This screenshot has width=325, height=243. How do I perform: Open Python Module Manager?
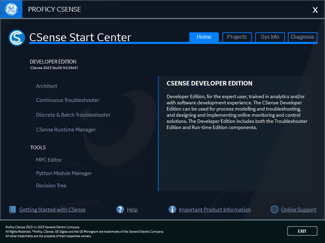point(64,173)
